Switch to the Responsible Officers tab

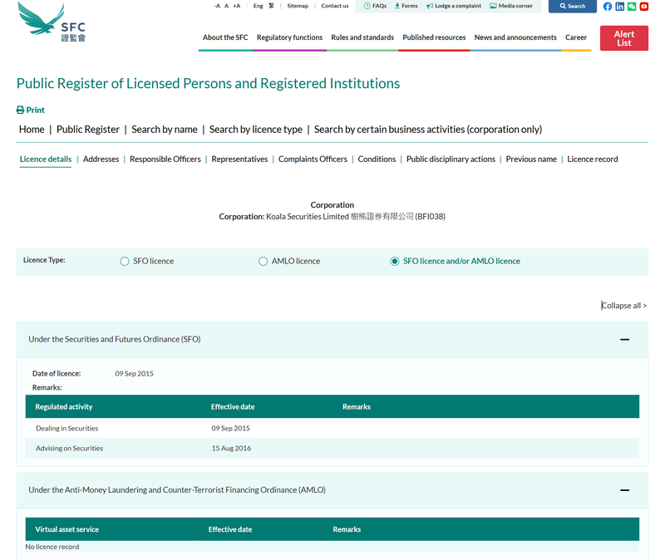165,159
